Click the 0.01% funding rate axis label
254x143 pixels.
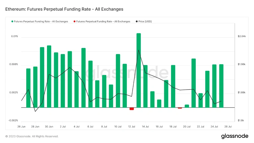pos(15,36)
